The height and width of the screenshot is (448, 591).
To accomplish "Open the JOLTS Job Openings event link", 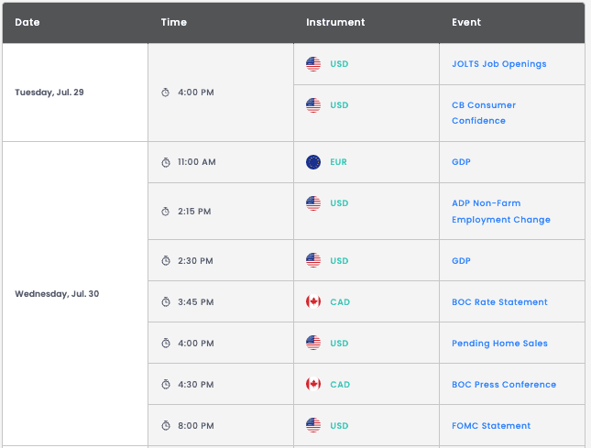I will coord(498,64).
